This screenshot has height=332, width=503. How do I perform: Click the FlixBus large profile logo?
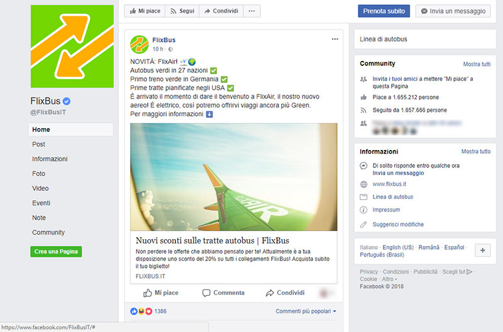(72, 46)
